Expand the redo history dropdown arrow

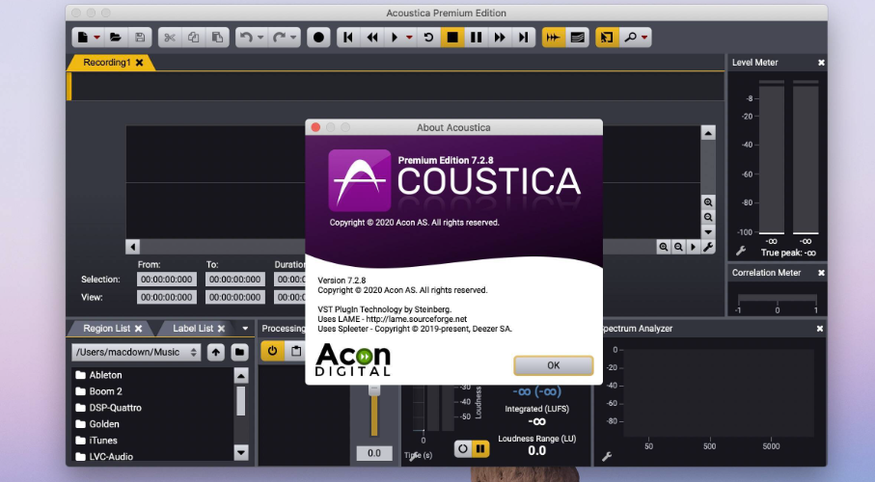click(x=293, y=38)
